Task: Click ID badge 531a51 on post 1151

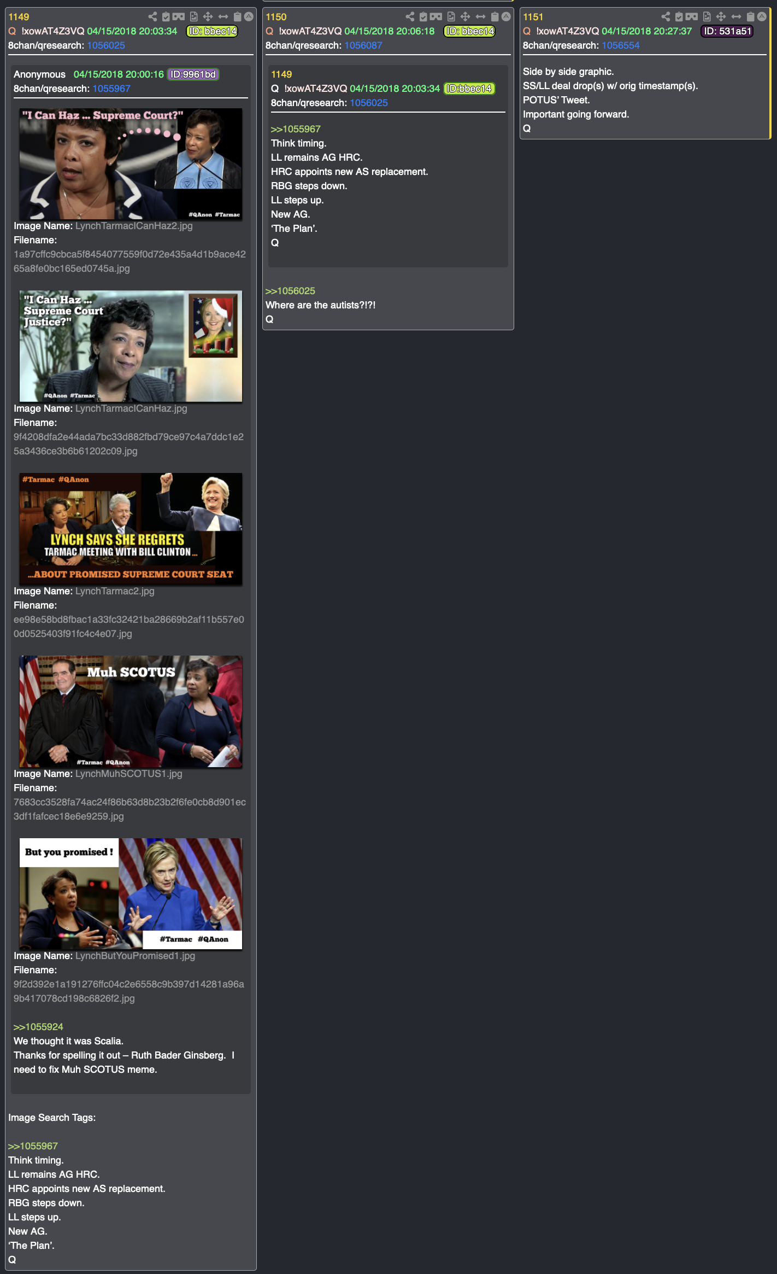Action: [x=727, y=31]
